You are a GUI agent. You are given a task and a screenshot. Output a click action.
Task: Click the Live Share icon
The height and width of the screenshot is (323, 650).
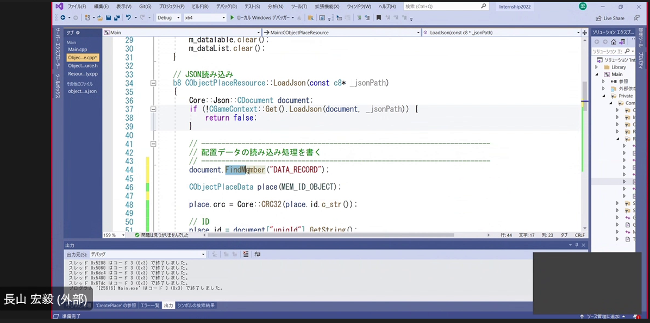tap(598, 18)
